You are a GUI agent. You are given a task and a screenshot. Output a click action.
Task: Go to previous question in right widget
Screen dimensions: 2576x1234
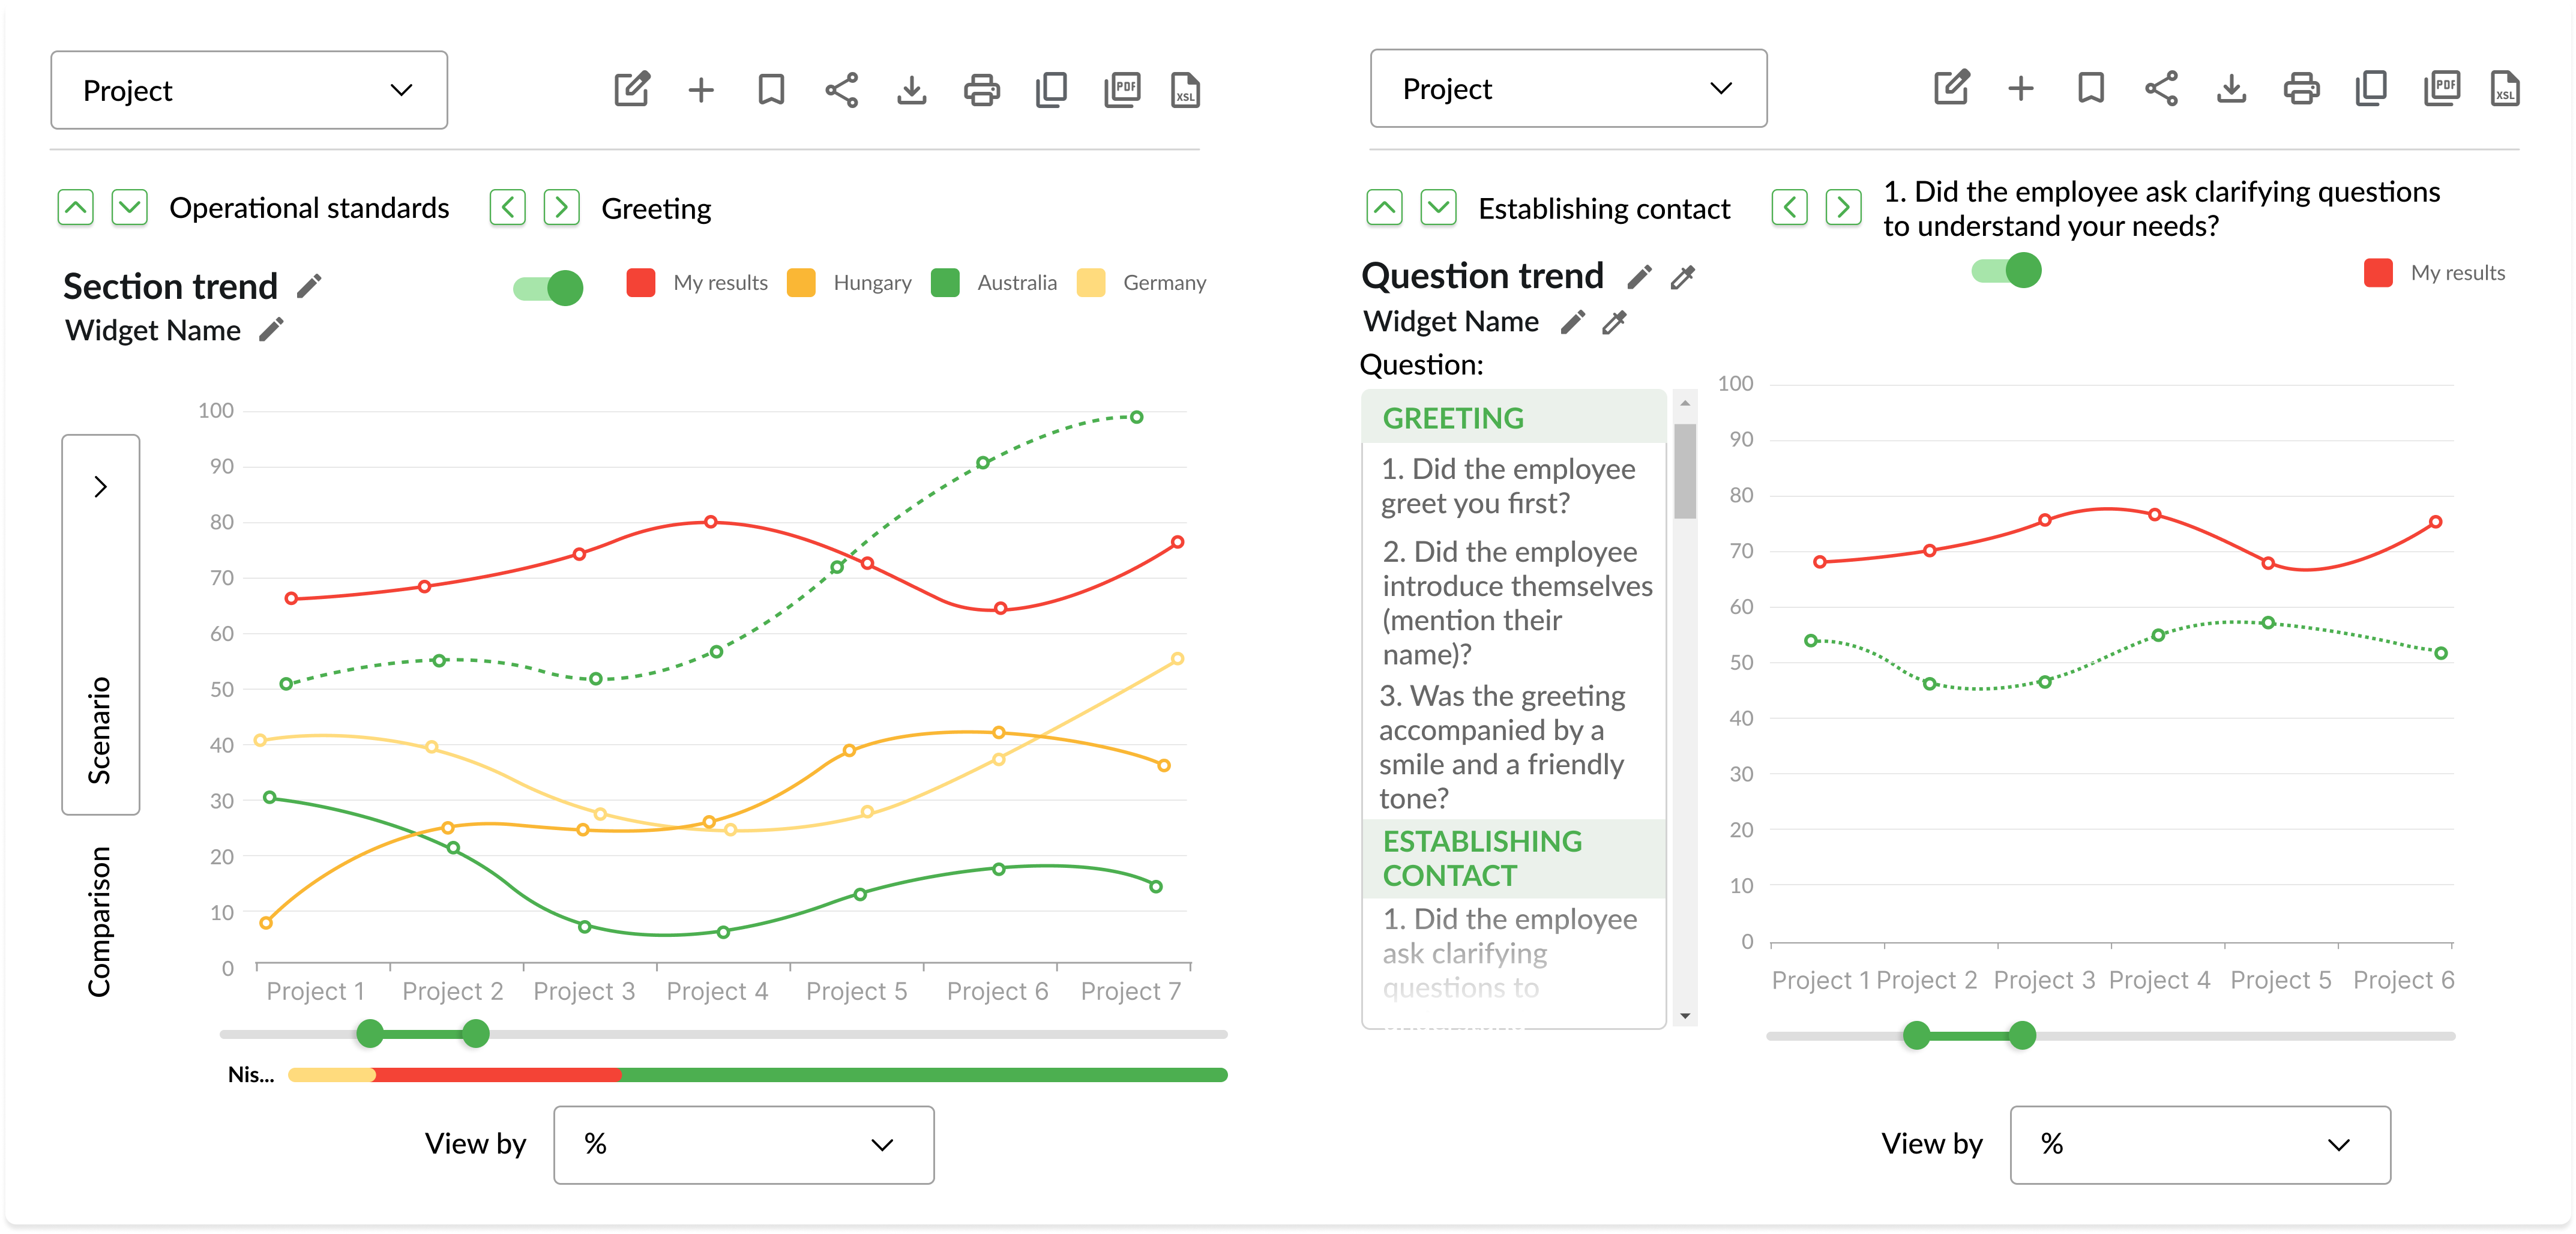[x=1789, y=208]
